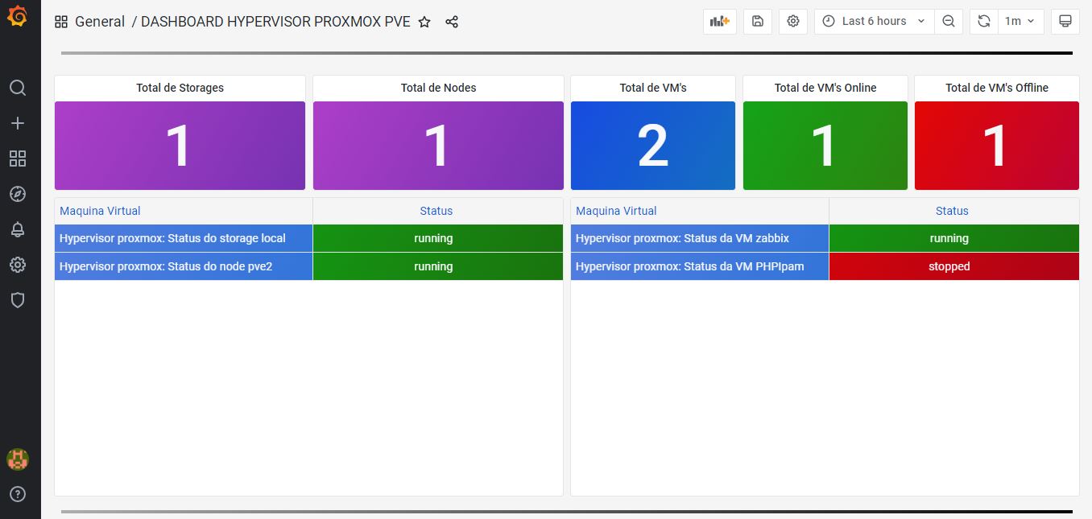Image resolution: width=1092 pixels, height=519 pixels.
Task: Open the Search dashboards magnifier icon
Action: 18,88
